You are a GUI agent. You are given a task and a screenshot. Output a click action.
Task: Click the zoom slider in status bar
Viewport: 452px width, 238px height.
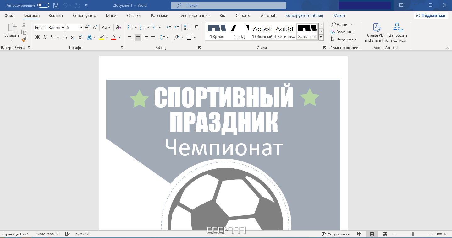412,234
